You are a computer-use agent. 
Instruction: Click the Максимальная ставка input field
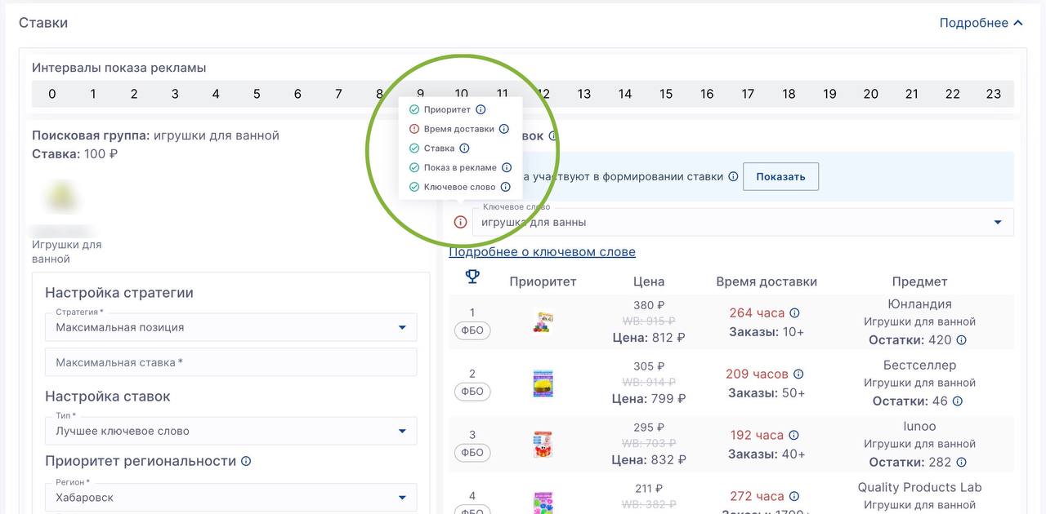[230, 362]
